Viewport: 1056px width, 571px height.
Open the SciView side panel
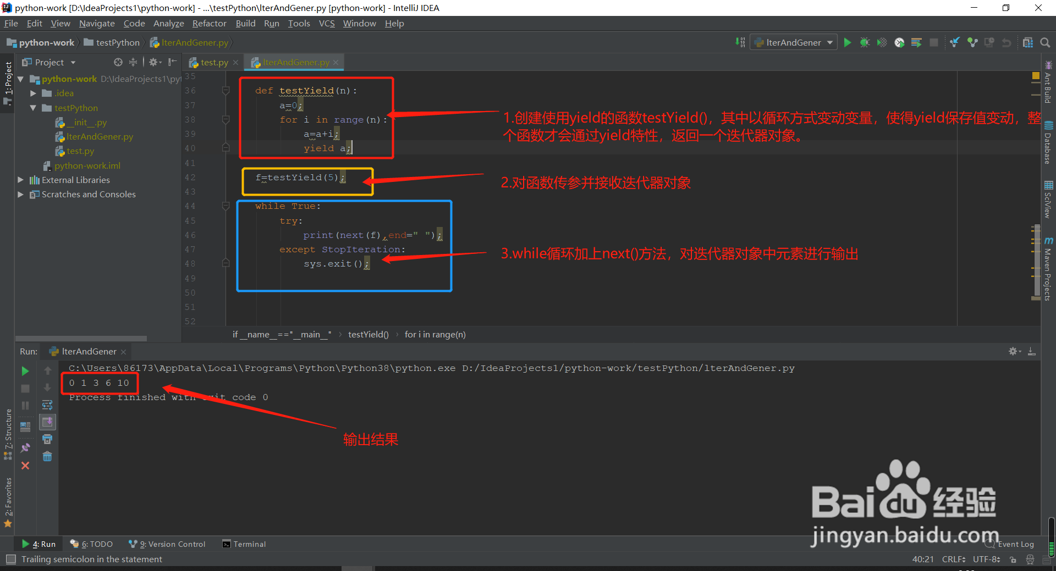(x=1048, y=200)
